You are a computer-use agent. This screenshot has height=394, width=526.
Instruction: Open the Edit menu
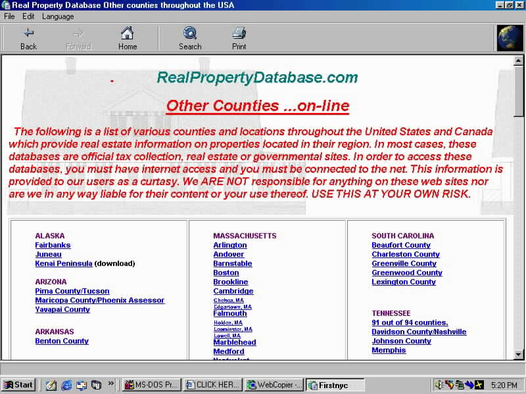pyautogui.click(x=28, y=16)
